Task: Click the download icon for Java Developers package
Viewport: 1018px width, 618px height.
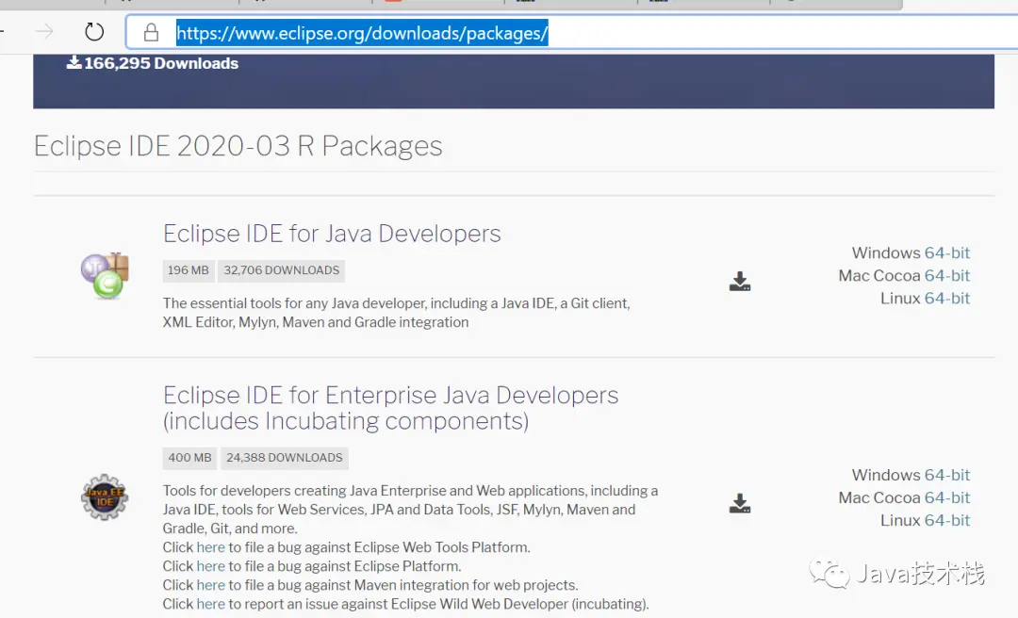Action: coord(740,281)
